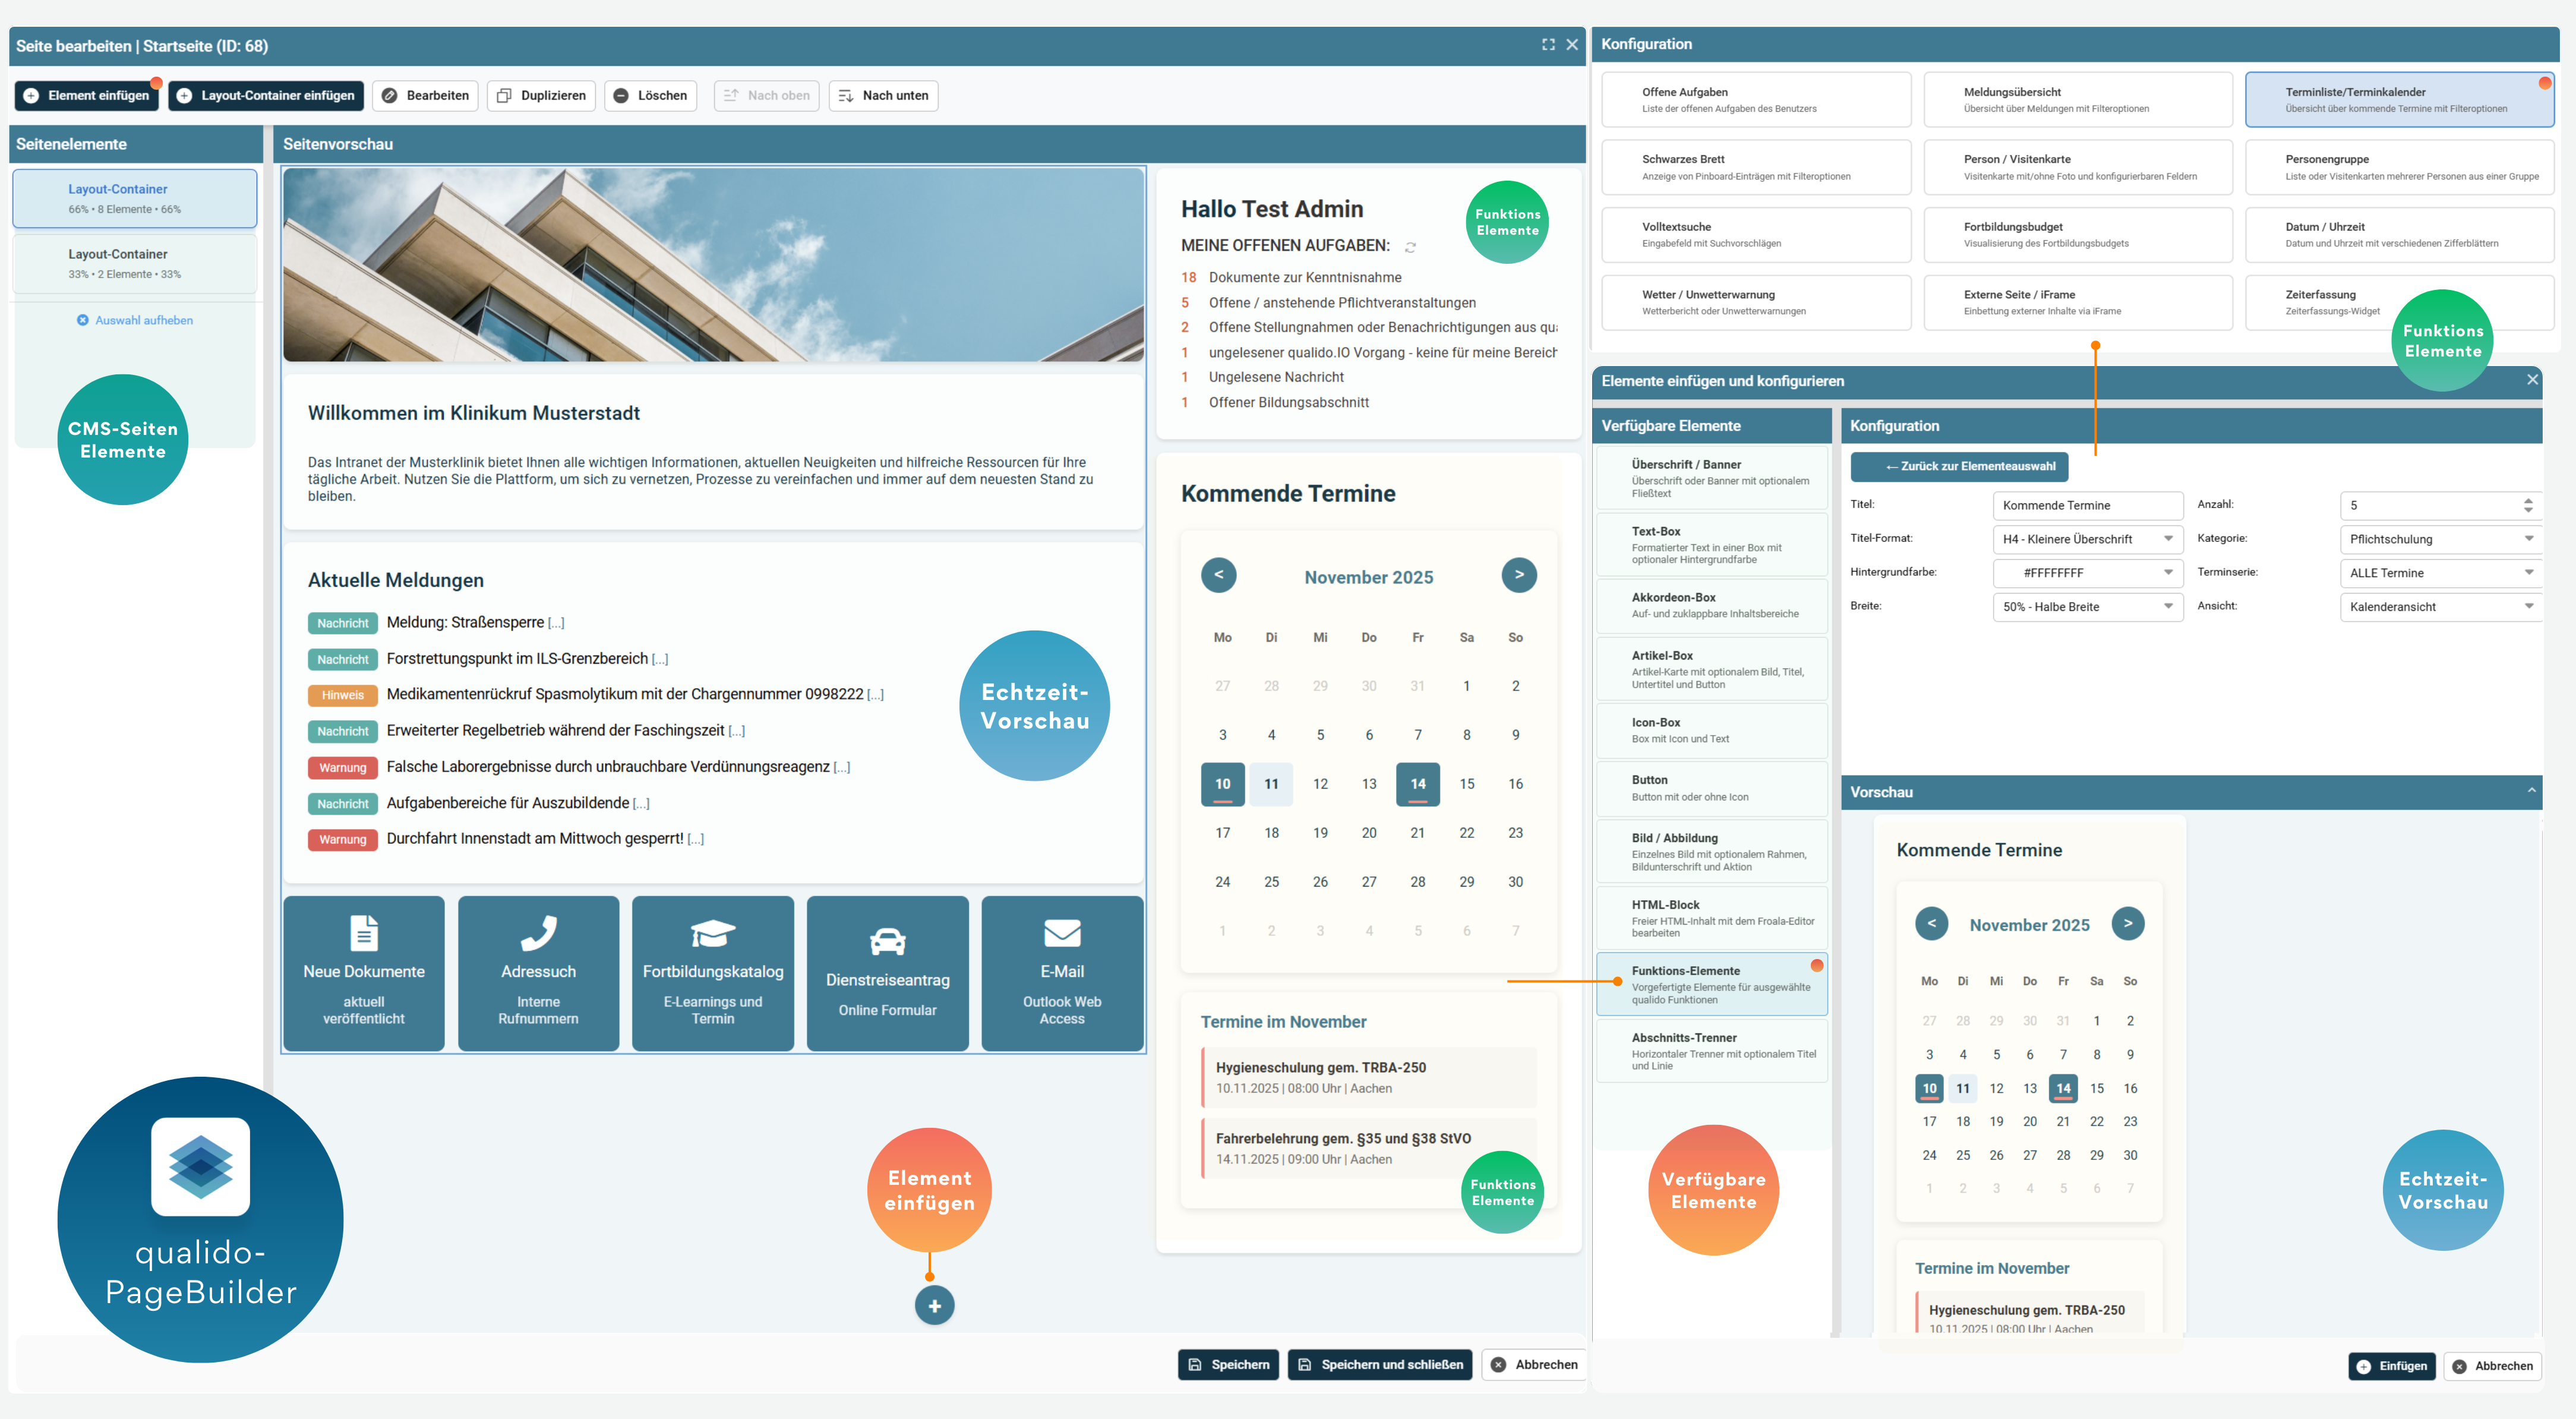Open the Dienstreiseantrag online form tile

[887, 973]
